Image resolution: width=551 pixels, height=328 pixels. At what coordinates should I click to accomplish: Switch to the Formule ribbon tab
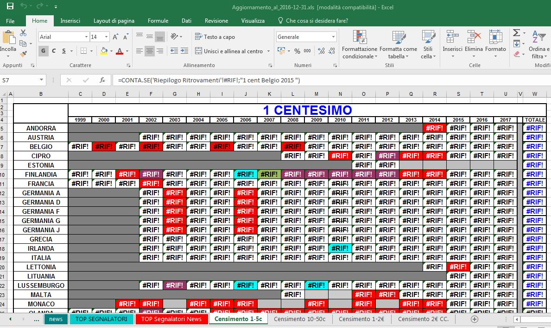(158, 21)
